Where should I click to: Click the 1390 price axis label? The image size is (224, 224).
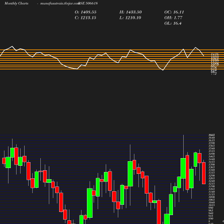(x=212, y=164)
